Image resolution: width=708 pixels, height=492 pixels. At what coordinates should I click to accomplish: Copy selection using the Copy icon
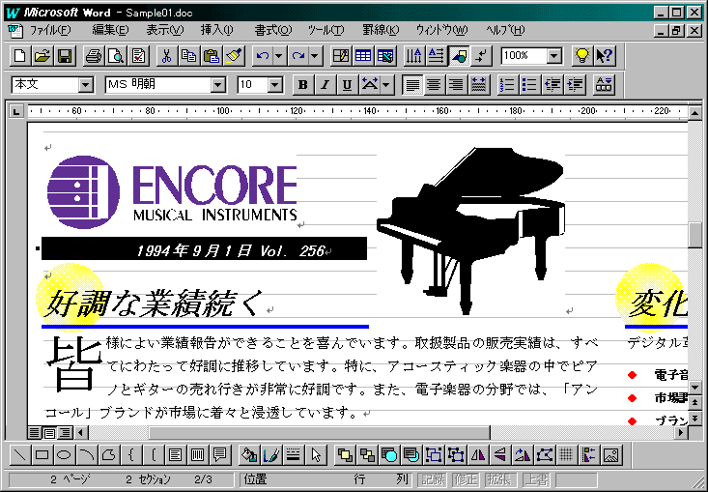[x=189, y=56]
